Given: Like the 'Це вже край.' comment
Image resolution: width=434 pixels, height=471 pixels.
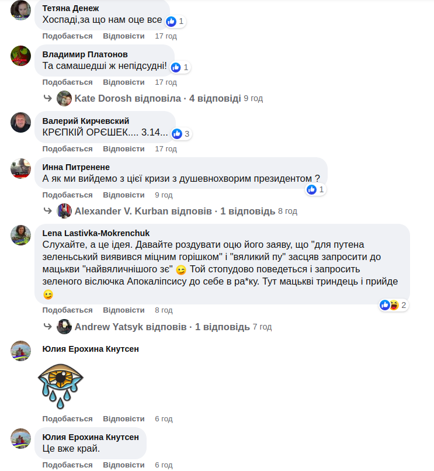Looking at the screenshot, I should [x=67, y=465].
